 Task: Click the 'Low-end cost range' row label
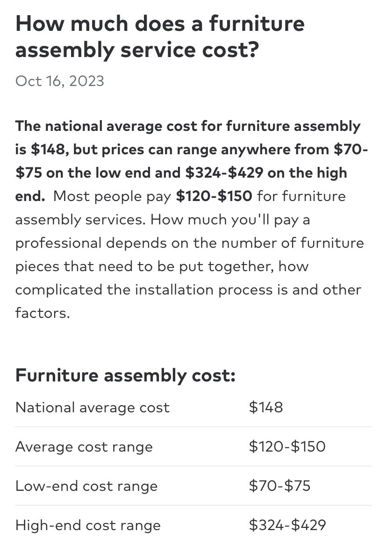(x=86, y=486)
